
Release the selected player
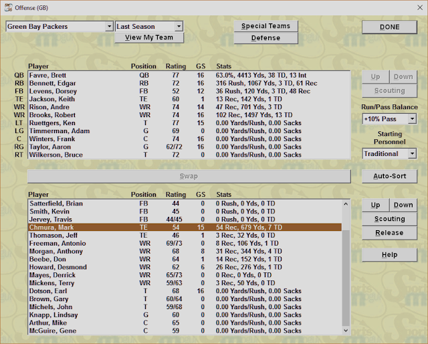(x=389, y=233)
